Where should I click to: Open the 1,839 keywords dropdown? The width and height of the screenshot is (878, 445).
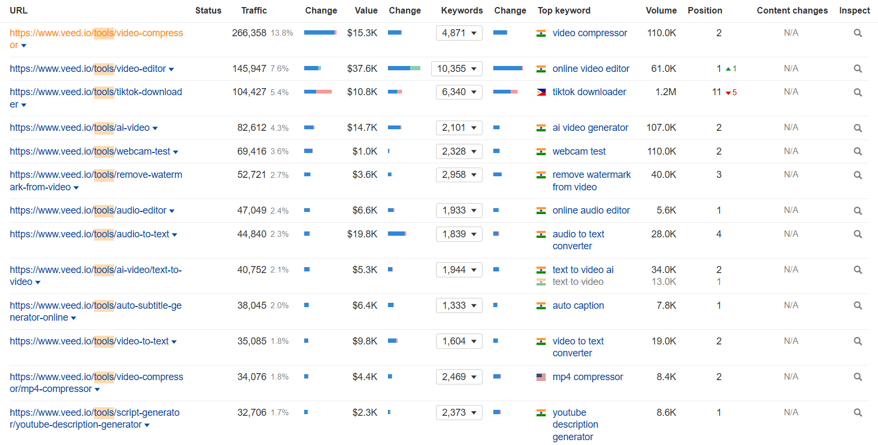point(459,234)
